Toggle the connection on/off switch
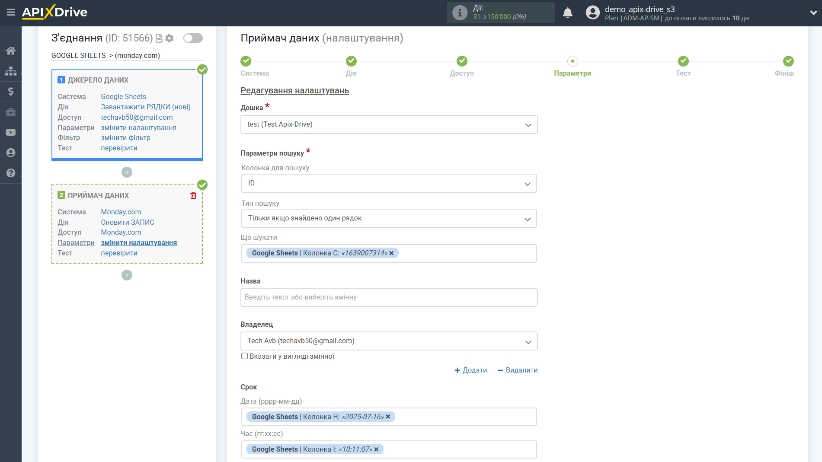The width and height of the screenshot is (822, 462). [193, 38]
